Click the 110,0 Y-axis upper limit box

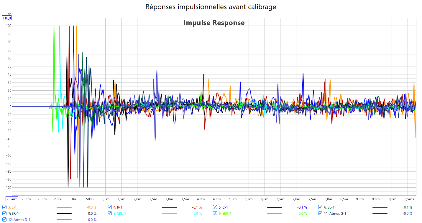point(7,18)
